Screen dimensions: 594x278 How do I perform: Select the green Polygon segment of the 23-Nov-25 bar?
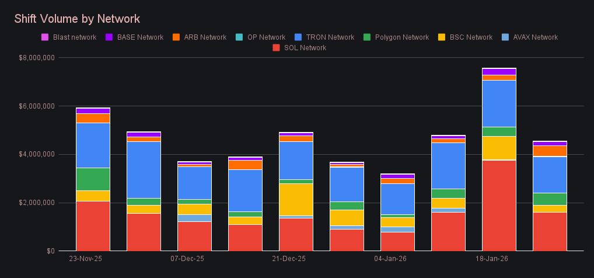tap(93, 179)
